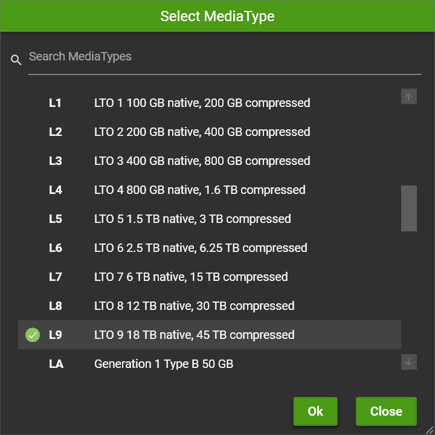
Task: Choose L3 LTO 3 400 GB native
Action: click(x=210, y=161)
